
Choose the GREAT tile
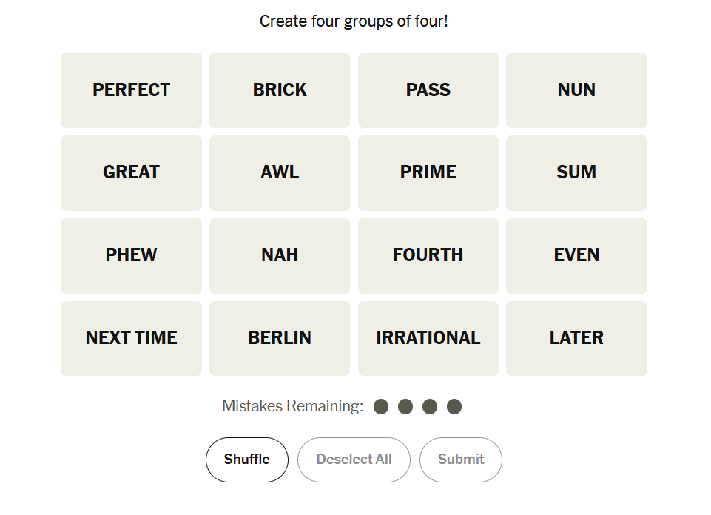(131, 172)
